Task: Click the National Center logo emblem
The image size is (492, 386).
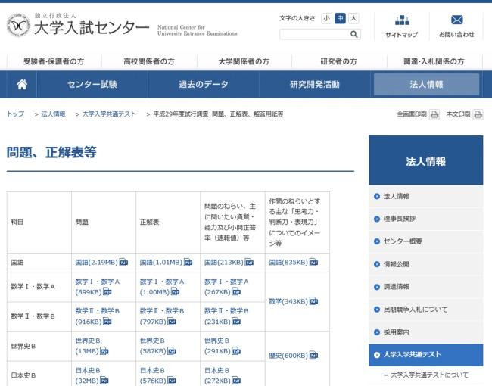Action: tap(18, 25)
